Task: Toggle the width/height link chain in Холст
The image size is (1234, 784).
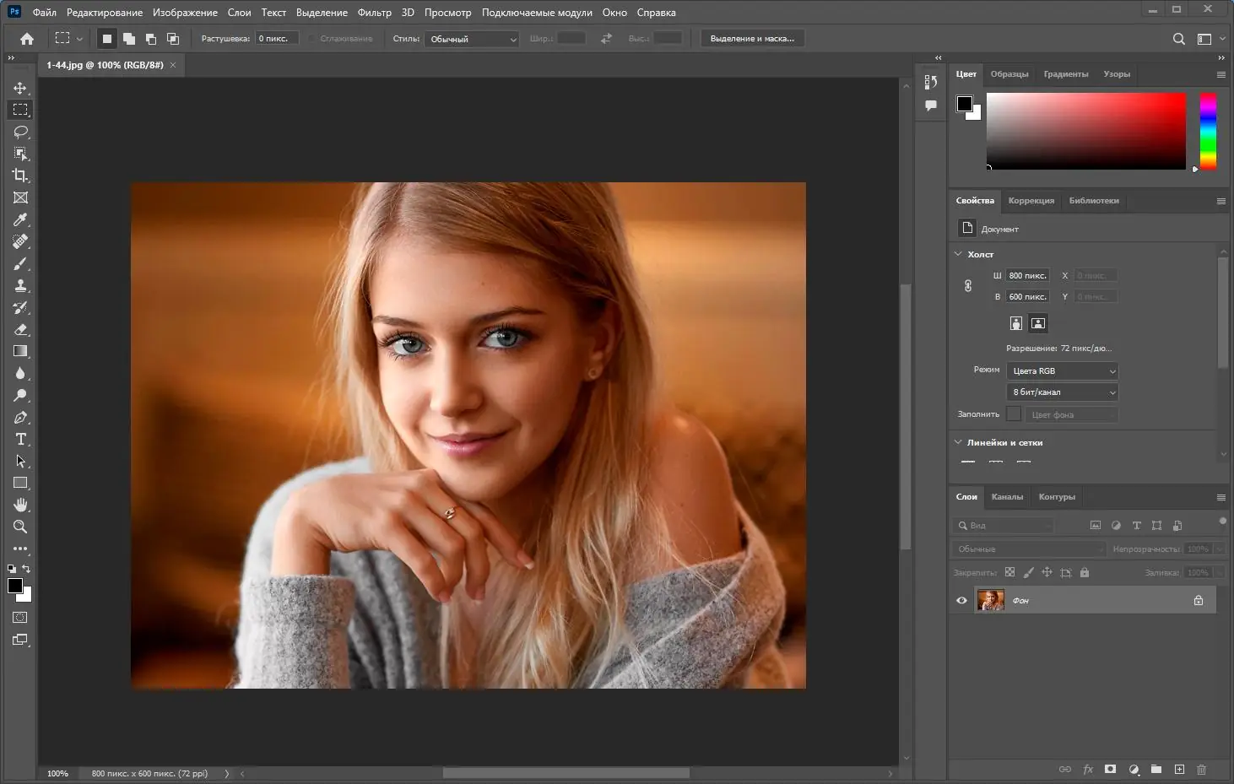Action: point(967,285)
